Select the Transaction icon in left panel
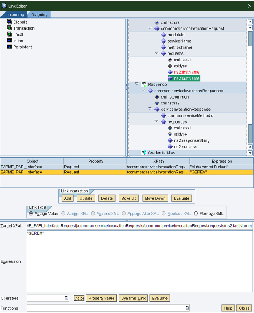Image resolution: width=254 pixels, height=313 pixels. (x=9, y=28)
